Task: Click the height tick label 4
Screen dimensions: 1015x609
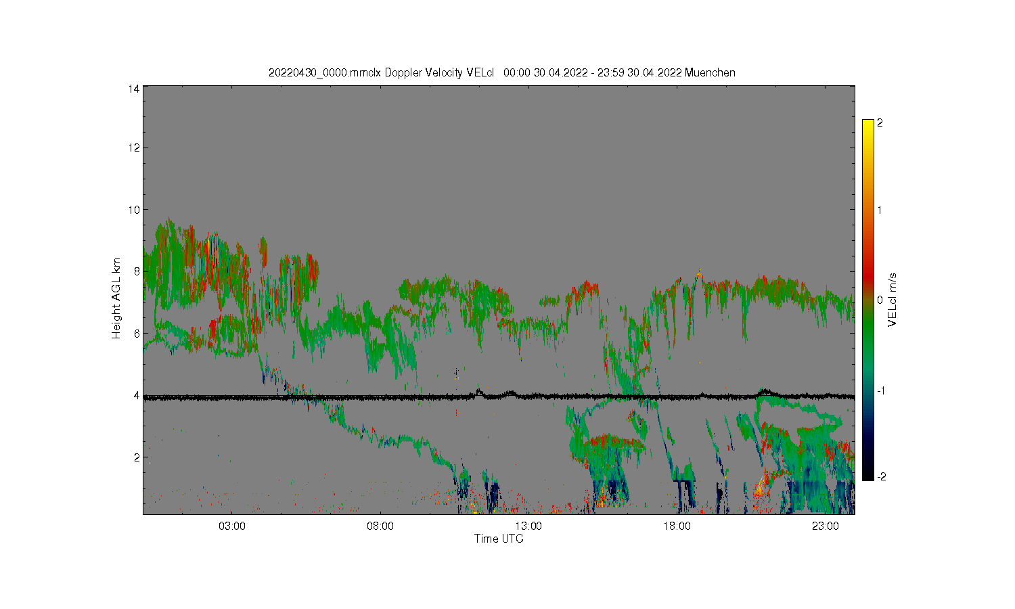Action: (137, 395)
